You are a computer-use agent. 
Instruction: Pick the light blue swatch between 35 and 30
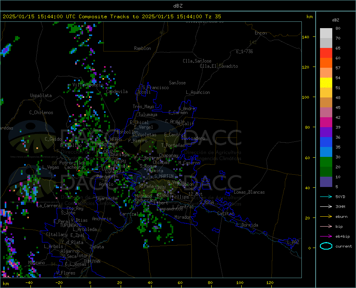point(326,152)
